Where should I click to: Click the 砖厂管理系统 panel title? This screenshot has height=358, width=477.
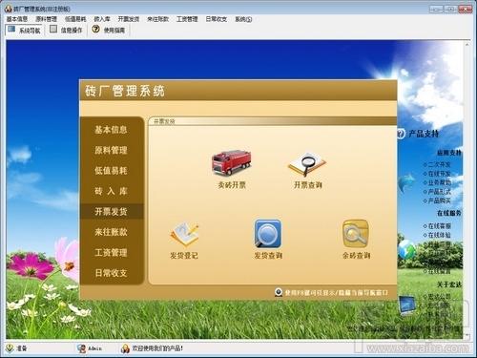coord(125,91)
